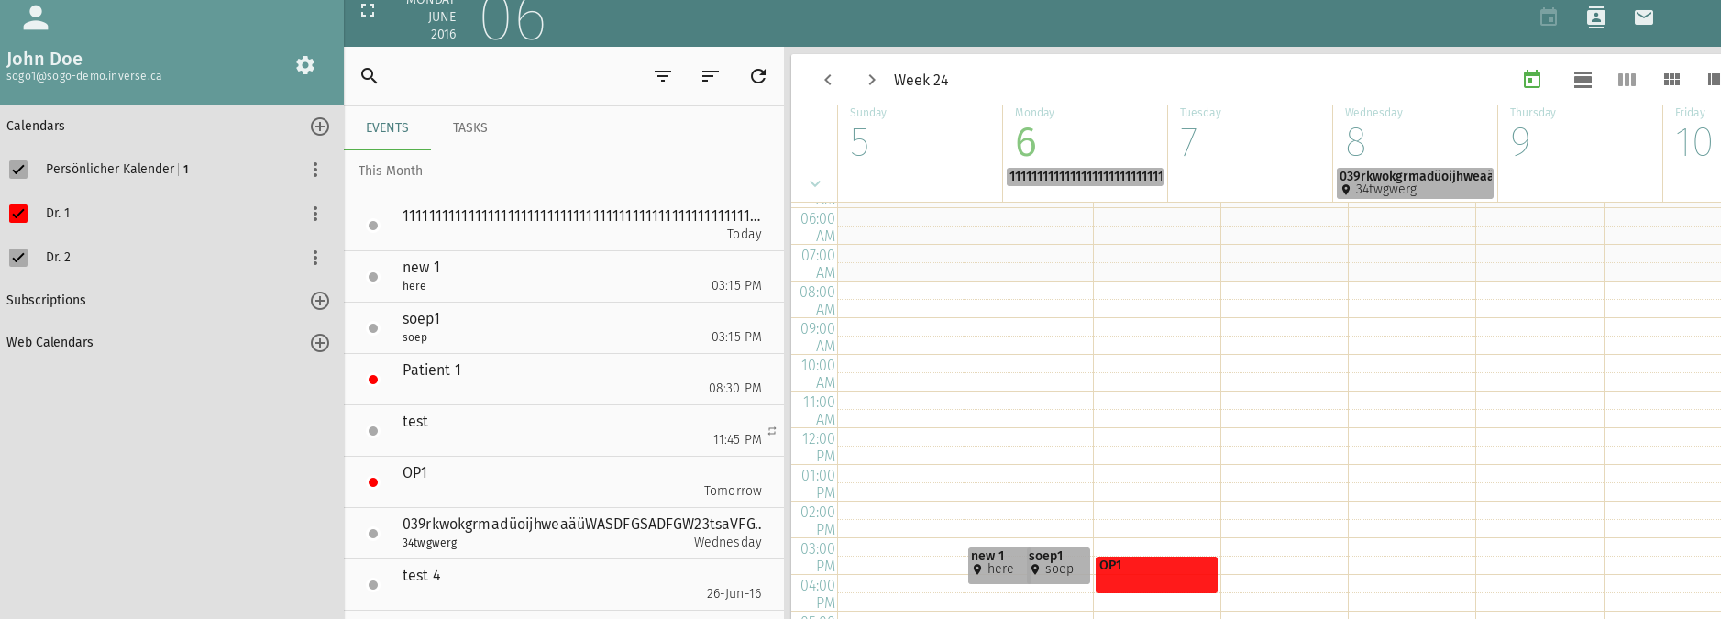Open the red OP1 event block
The height and width of the screenshot is (619, 1721).
(1156, 575)
